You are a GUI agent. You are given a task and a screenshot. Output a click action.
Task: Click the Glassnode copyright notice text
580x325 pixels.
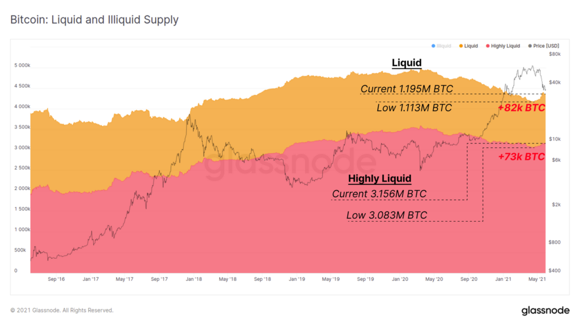click(x=62, y=310)
